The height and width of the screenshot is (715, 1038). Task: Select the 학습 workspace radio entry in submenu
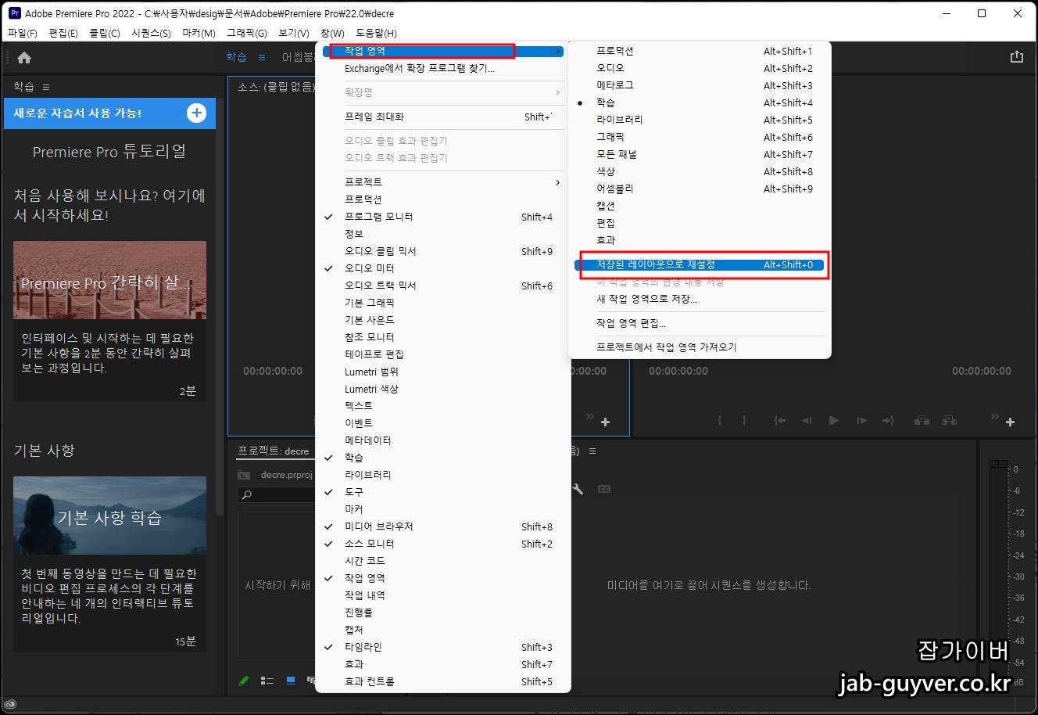(699, 102)
